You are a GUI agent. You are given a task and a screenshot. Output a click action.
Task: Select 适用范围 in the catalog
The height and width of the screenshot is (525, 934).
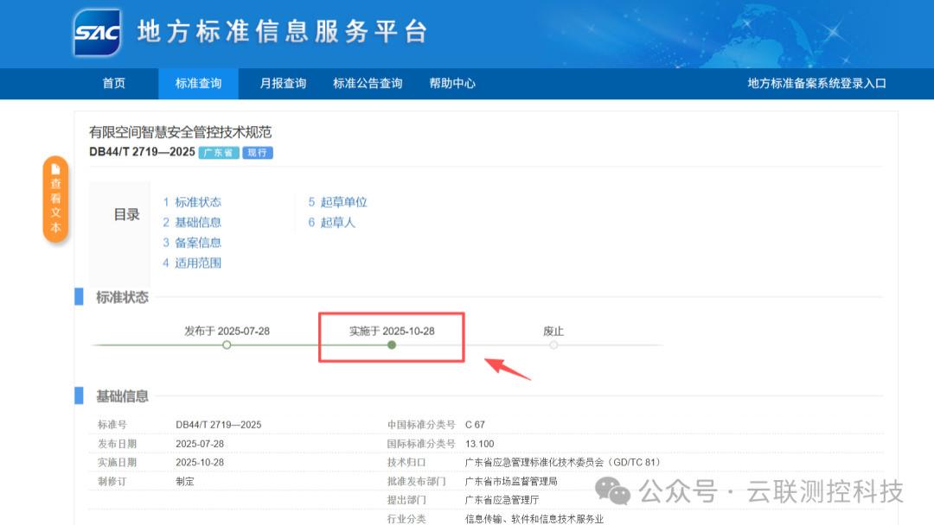[197, 262]
